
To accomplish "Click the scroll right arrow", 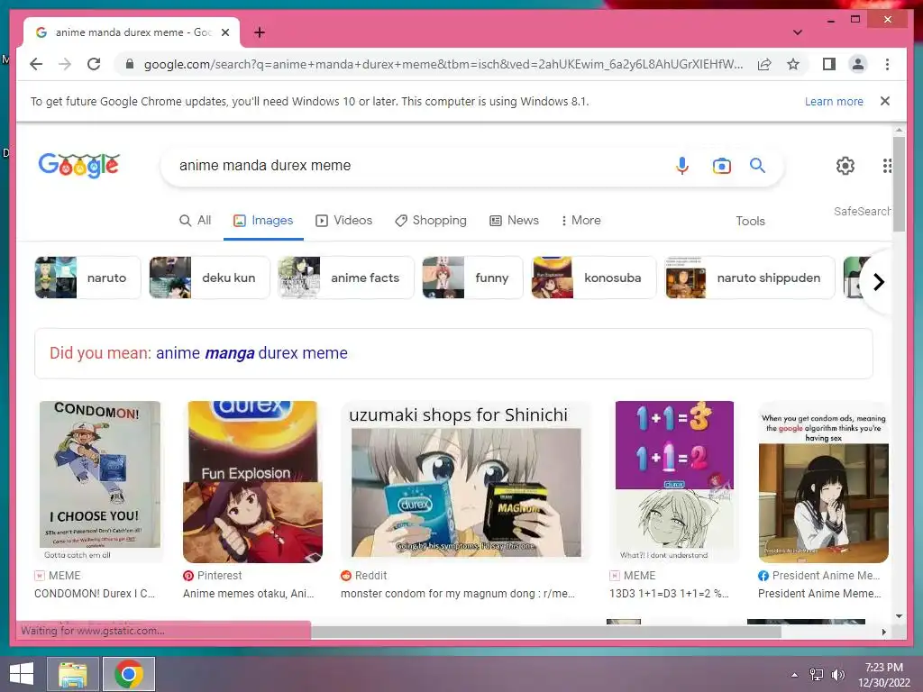I will (883, 632).
